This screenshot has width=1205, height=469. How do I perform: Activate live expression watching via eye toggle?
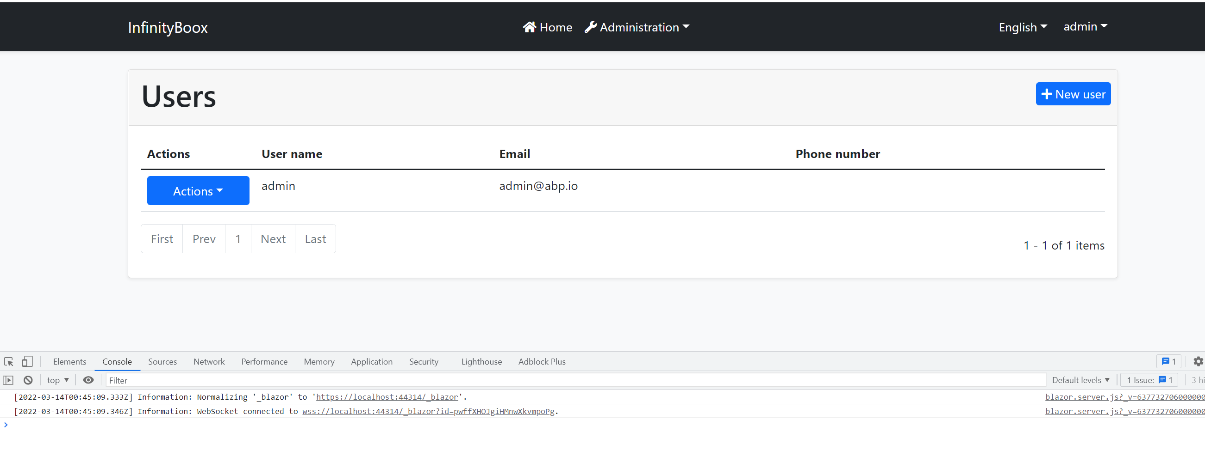click(x=88, y=380)
